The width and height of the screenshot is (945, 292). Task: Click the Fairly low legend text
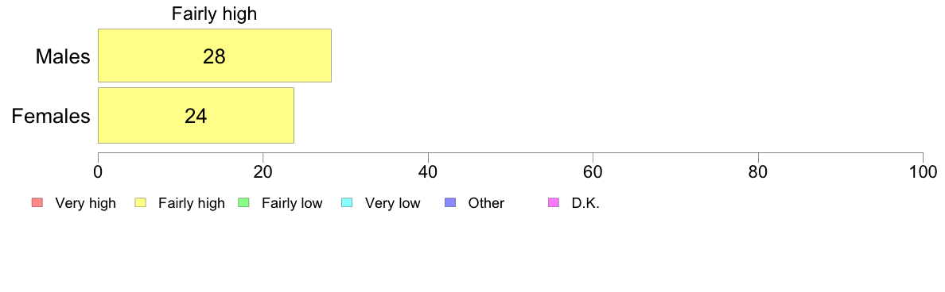pyautogui.click(x=292, y=204)
